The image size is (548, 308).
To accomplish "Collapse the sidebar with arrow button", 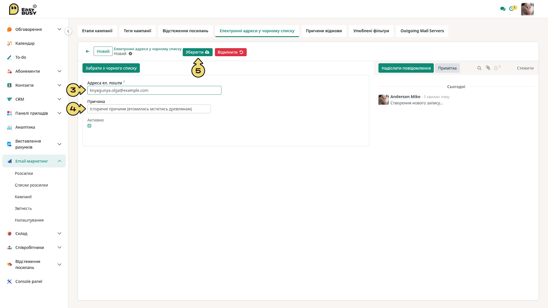I will point(68,31).
